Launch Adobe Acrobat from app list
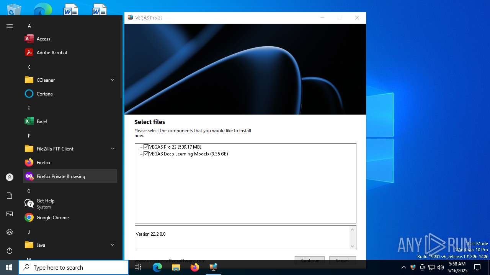 (x=70, y=53)
